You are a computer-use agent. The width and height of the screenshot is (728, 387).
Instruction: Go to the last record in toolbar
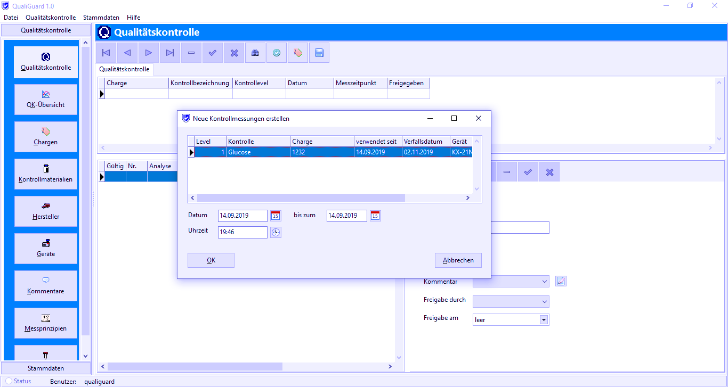(170, 53)
